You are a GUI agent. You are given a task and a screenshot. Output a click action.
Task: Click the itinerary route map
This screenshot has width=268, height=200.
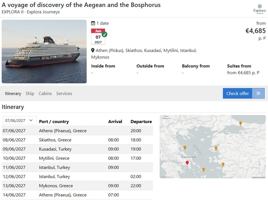pos(213,147)
